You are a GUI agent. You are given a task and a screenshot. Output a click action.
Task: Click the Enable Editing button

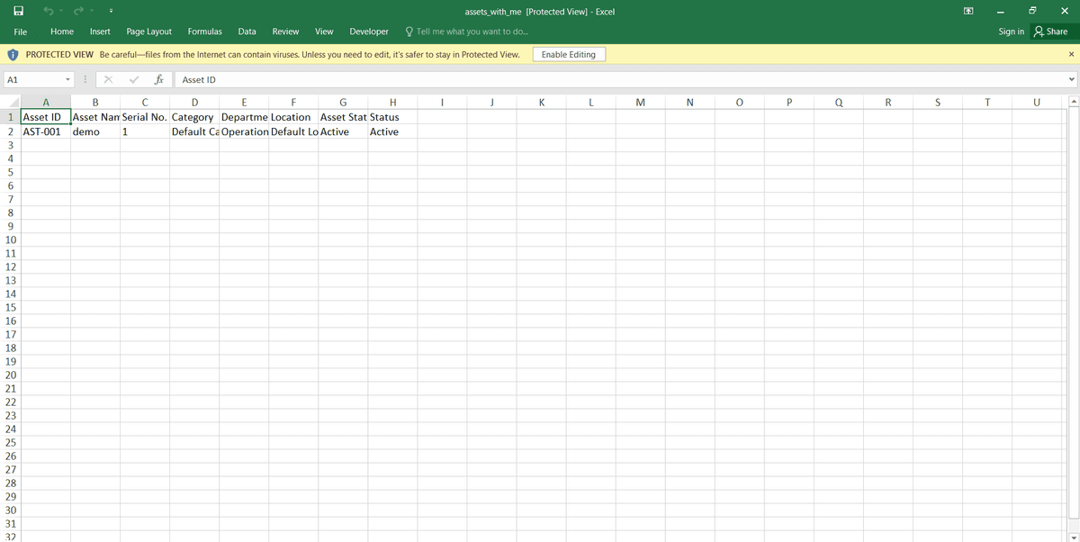pos(570,54)
